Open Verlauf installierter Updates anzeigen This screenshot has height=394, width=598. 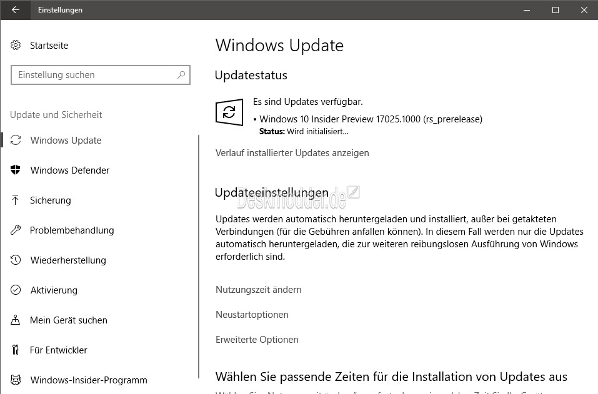pos(292,153)
